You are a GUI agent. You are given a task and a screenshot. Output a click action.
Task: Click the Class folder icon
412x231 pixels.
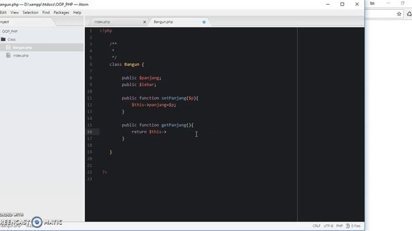tap(3, 39)
